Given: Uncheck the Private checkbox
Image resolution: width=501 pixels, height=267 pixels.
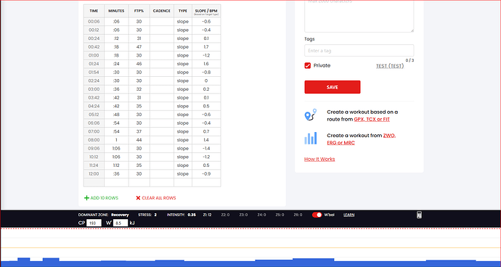Looking at the screenshot, I should point(307,65).
